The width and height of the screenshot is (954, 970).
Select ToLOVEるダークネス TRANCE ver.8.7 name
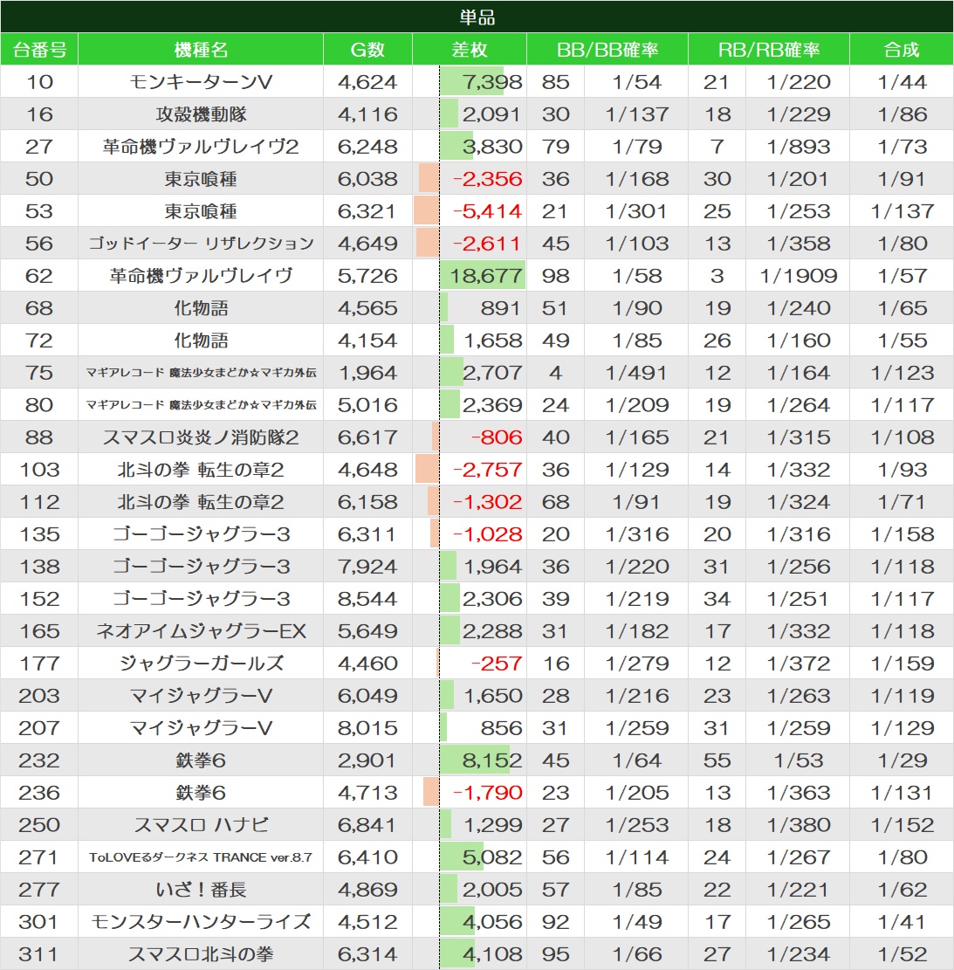click(201, 856)
